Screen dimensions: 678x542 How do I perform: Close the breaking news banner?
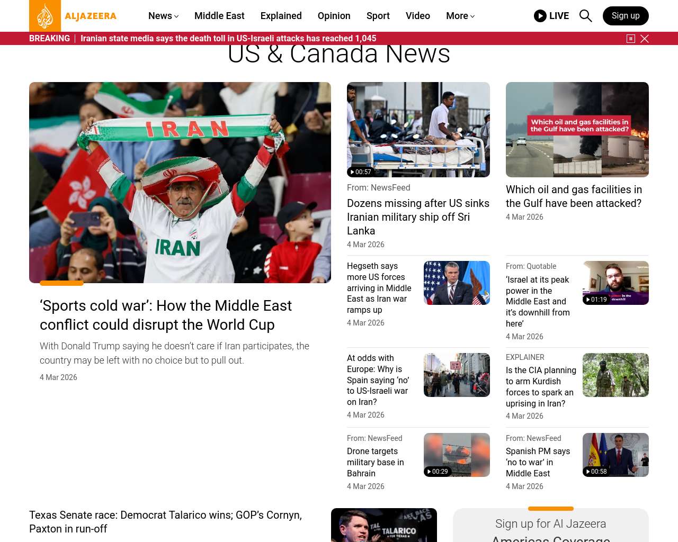tap(645, 39)
